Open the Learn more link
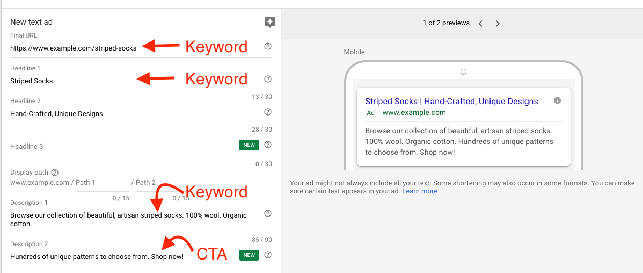This screenshot has width=643, height=273. [419, 191]
